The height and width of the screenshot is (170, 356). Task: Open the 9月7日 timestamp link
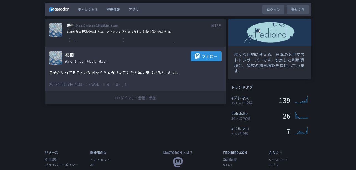coord(216,25)
